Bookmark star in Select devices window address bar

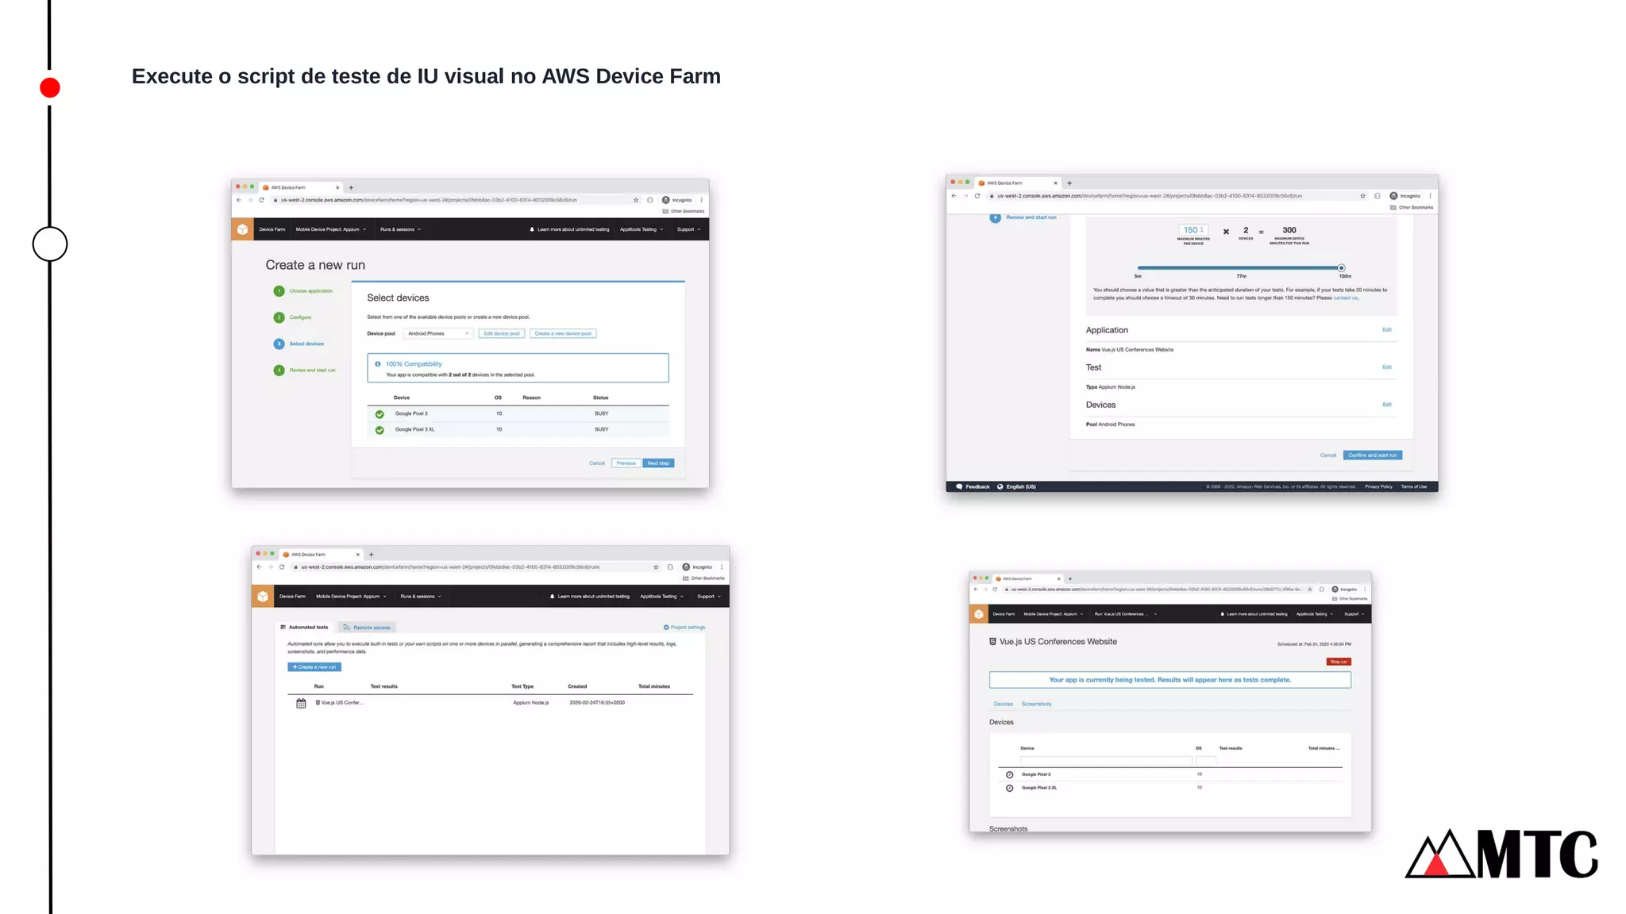point(636,200)
